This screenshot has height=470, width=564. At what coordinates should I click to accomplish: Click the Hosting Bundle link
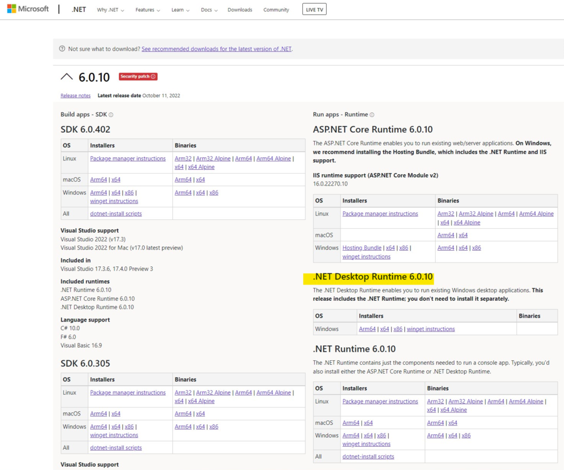pos(362,248)
